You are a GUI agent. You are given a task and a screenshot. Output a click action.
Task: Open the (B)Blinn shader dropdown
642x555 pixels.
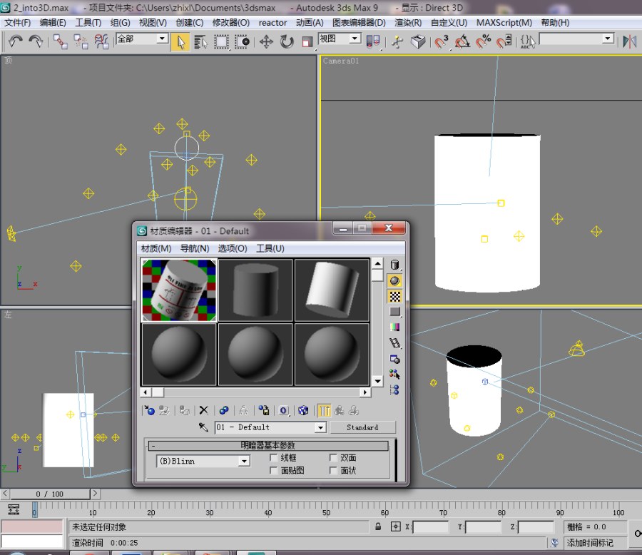point(244,462)
